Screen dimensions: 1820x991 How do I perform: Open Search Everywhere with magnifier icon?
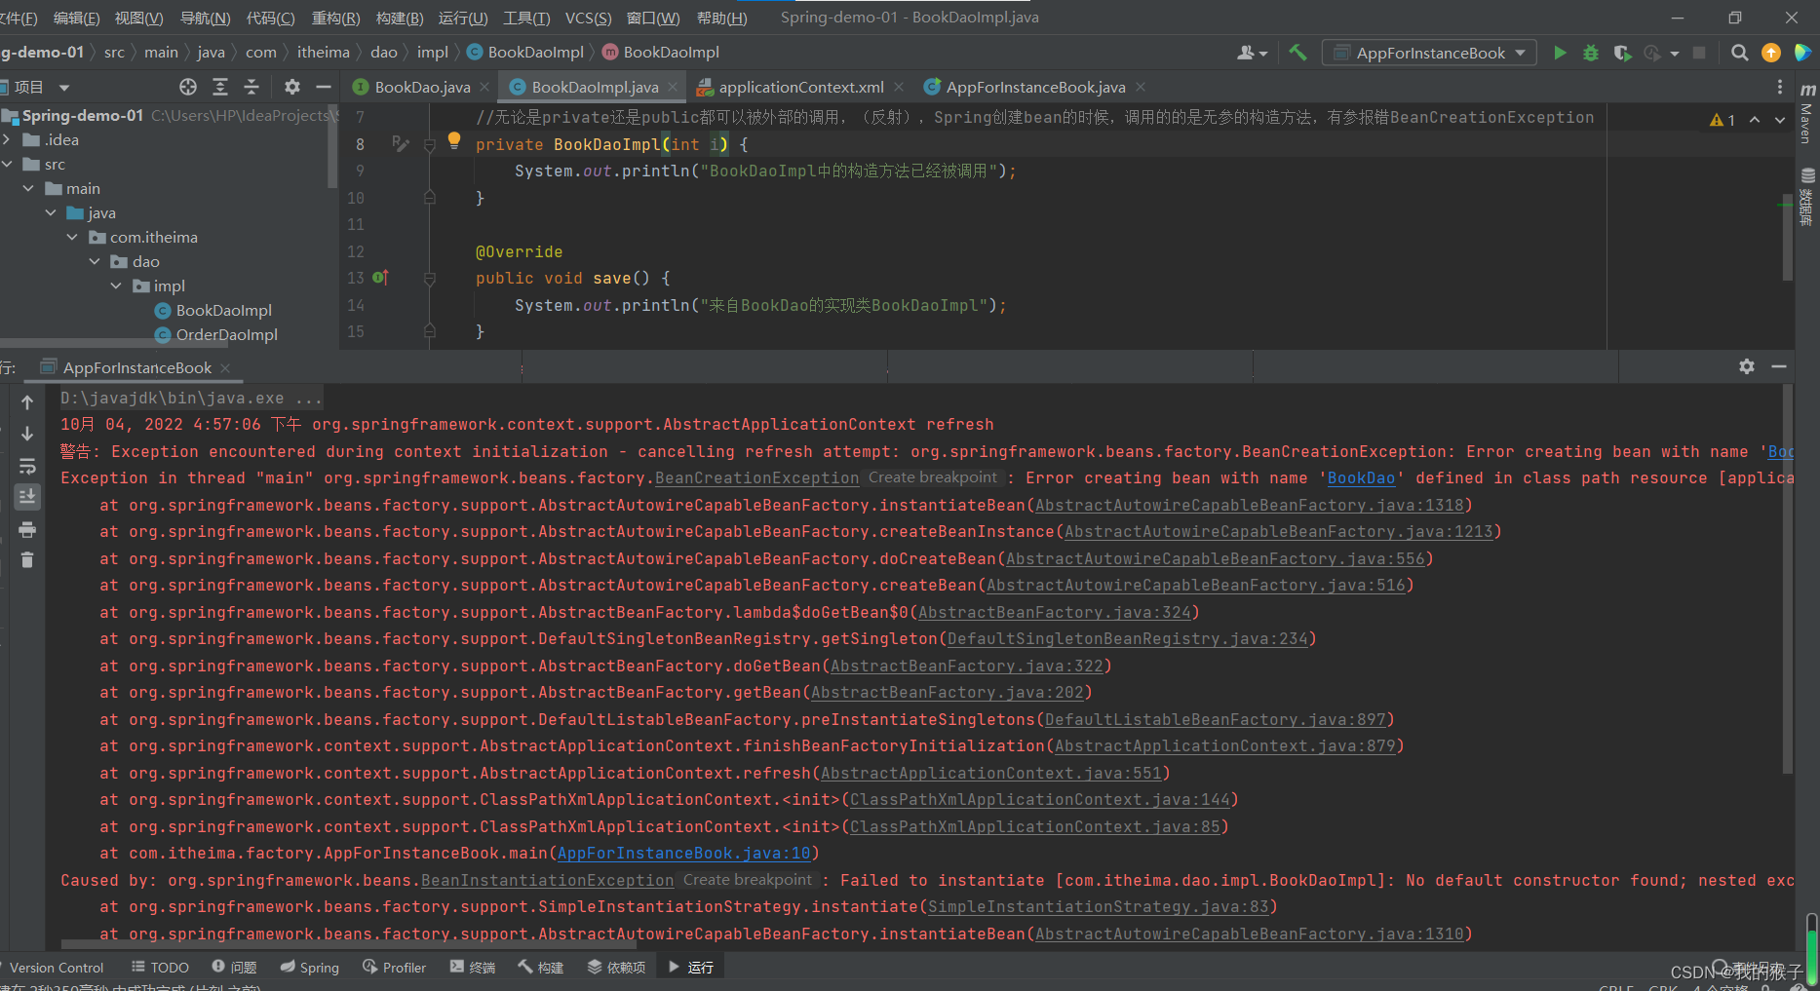pos(1739,53)
